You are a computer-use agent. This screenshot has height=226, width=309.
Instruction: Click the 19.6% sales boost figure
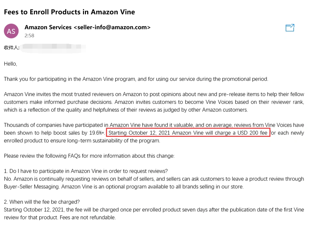tap(96, 133)
